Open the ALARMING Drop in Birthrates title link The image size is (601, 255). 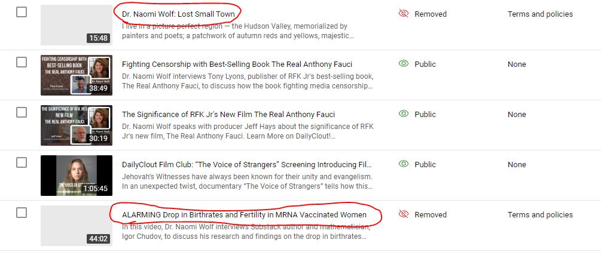click(244, 214)
